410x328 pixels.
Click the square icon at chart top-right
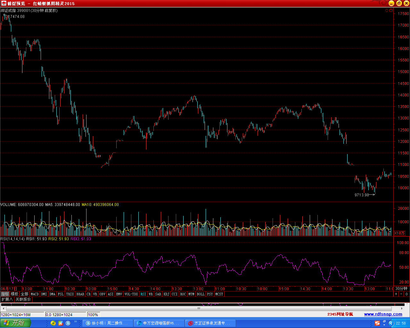(x=391, y=11)
